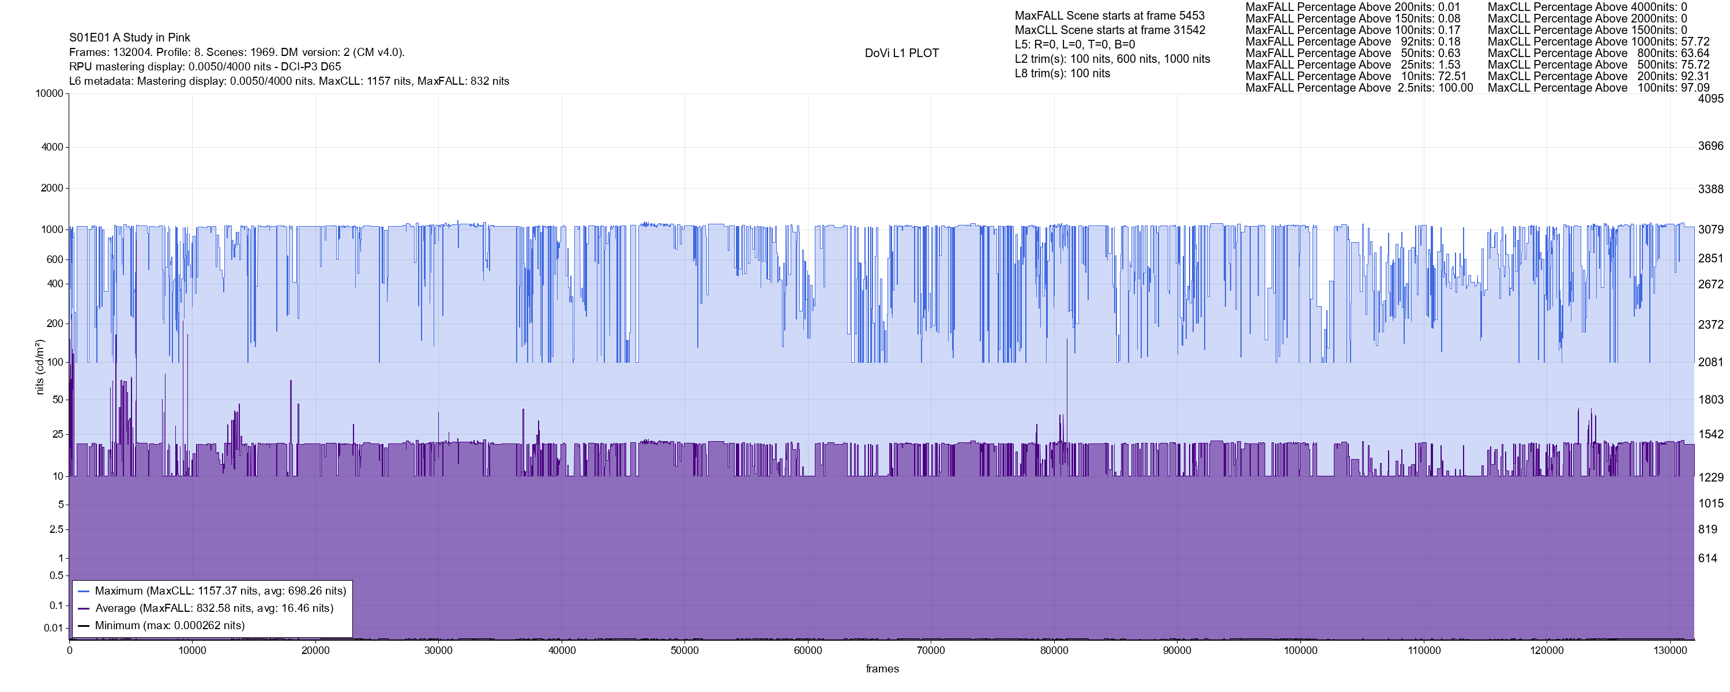The width and height of the screenshot is (1730, 692).
Task: Click the L6 metadata mastering display line
Action: (x=289, y=81)
